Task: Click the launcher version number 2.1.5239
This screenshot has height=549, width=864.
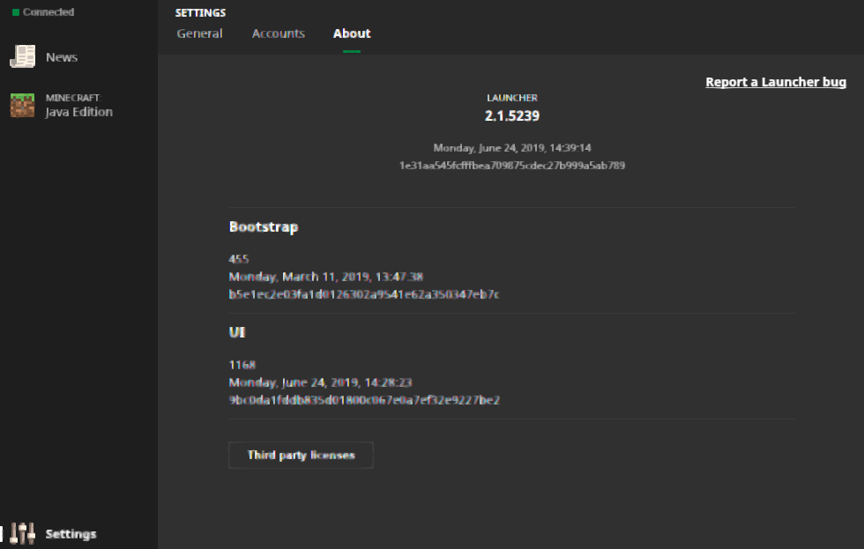Action: pyautogui.click(x=512, y=115)
